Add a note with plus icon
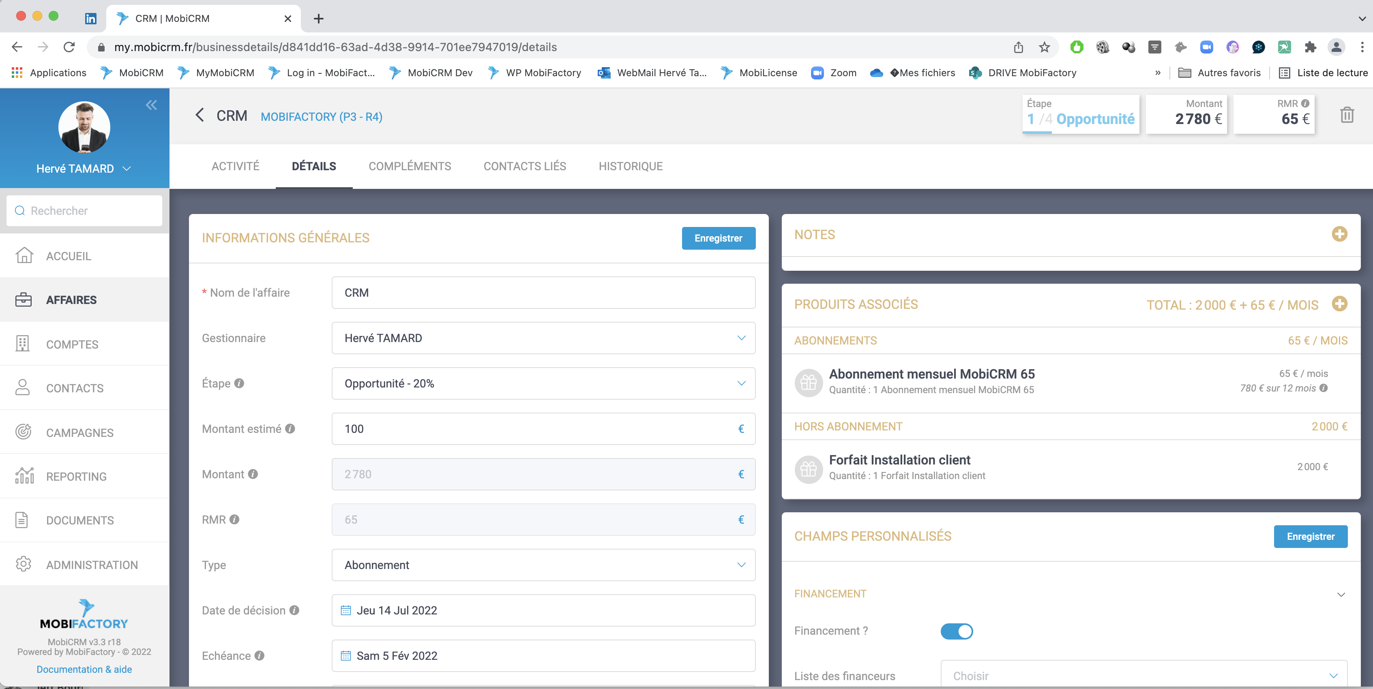1373x689 pixels. 1339,234
